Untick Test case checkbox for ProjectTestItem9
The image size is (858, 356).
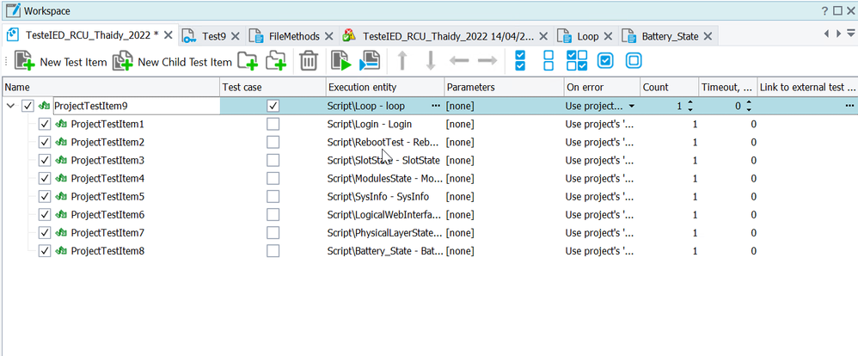[273, 106]
